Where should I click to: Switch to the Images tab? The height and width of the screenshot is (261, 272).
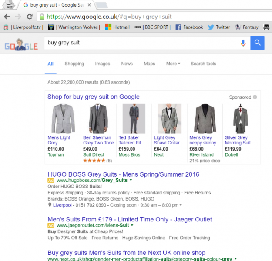pyautogui.click(x=103, y=64)
